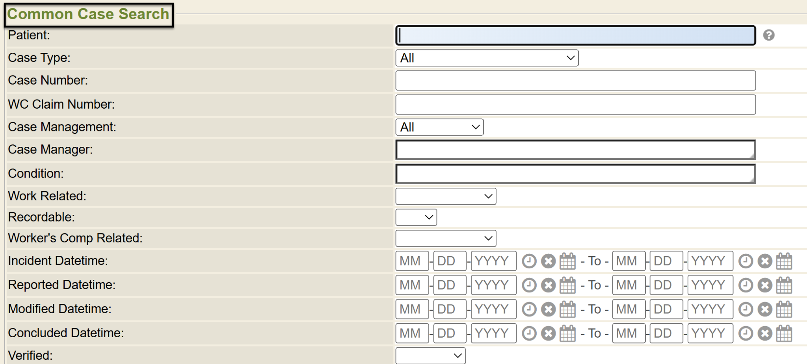
Task: Click the Case Number text field
Action: 575,81
